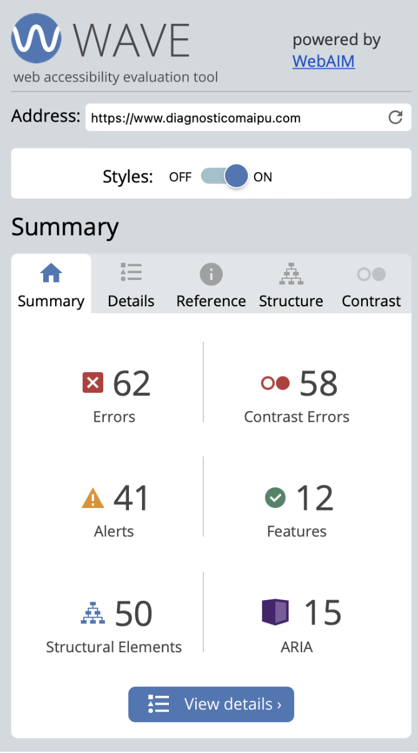The image size is (418, 753).
Task: Click the Contrast Errors circles icon
Action: [275, 383]
